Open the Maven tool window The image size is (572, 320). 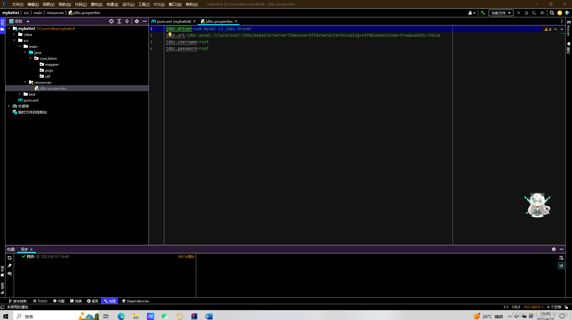[569, 30]
